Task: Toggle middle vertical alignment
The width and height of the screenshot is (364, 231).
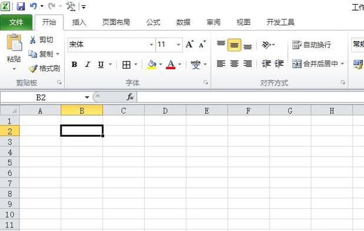Action: pos(234,45)
